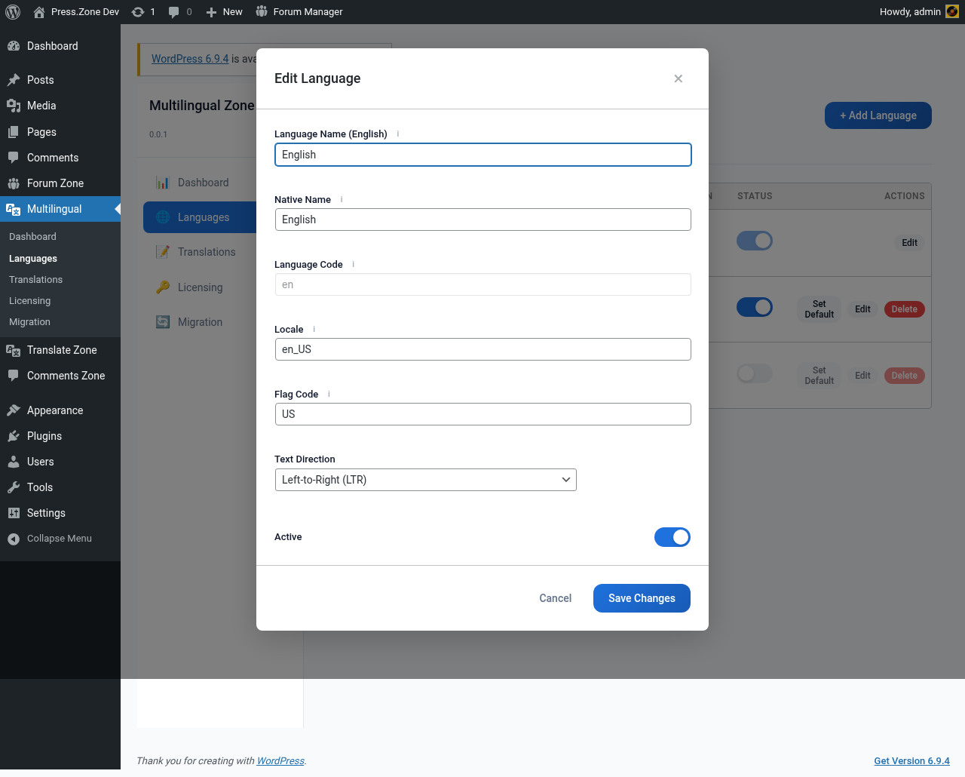
Task: Toggle the disabled status switch in last row
Action: (755, 373)
